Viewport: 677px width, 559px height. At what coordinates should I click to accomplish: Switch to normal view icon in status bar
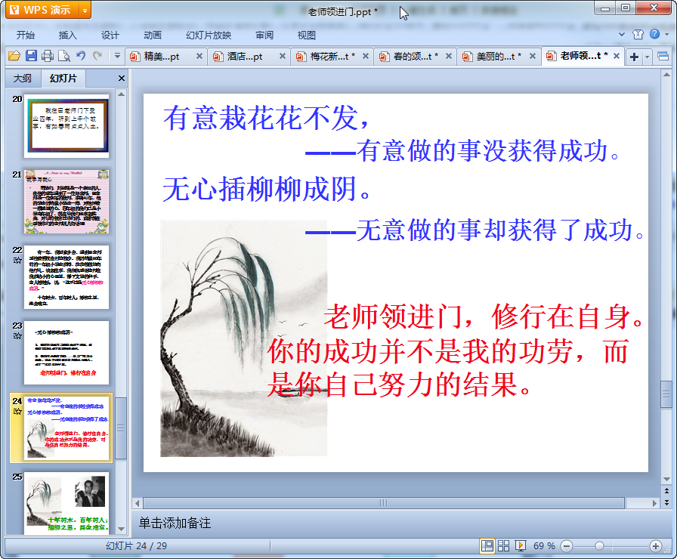coord(487,546)
